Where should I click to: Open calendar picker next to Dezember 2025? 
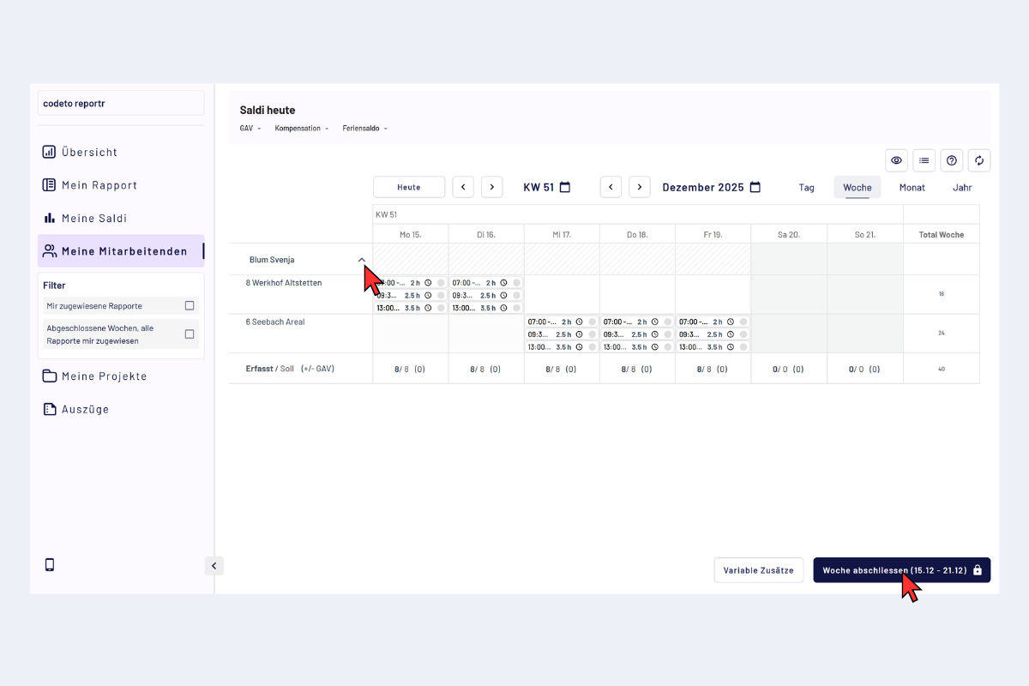click(755, 187)
